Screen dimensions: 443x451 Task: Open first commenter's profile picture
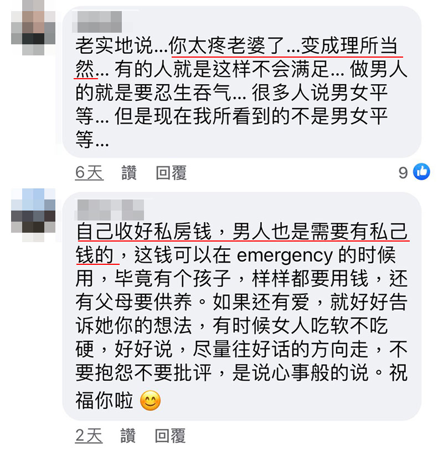coord(33,28)
